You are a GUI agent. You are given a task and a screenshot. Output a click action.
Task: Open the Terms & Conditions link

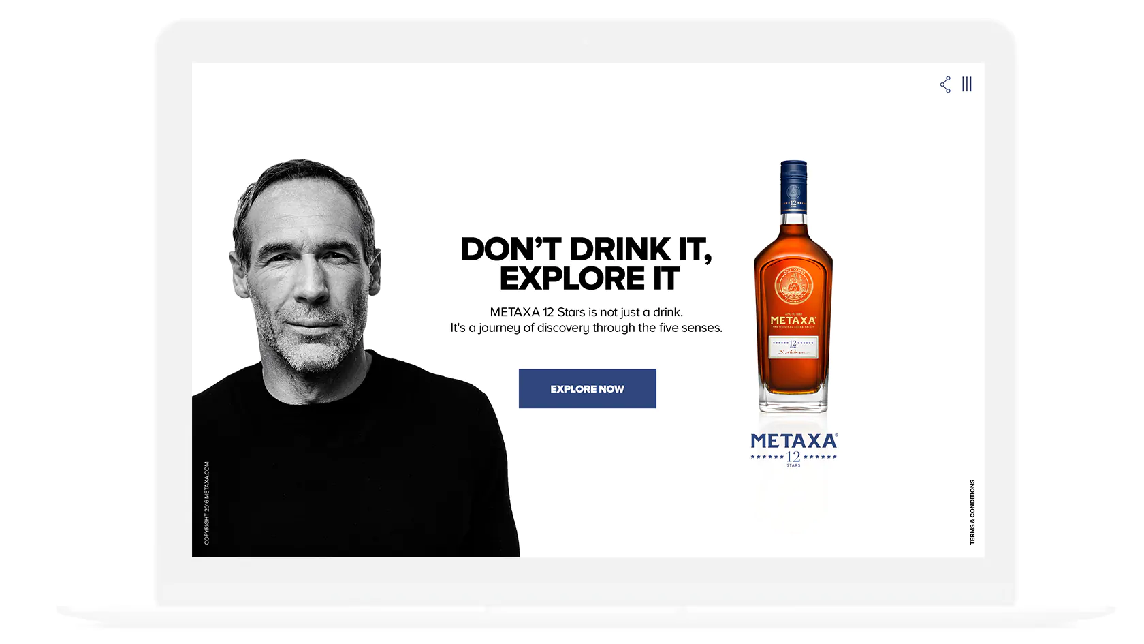(972, 512)
